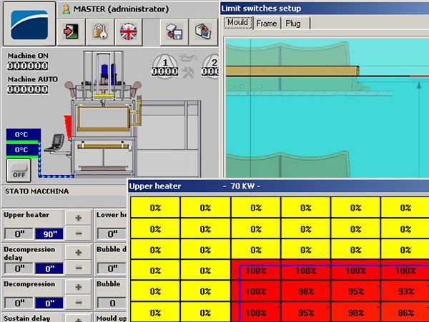Open the padlock and key access icon
This screenshot has height=322, width=429.
(x=99, y=31)
